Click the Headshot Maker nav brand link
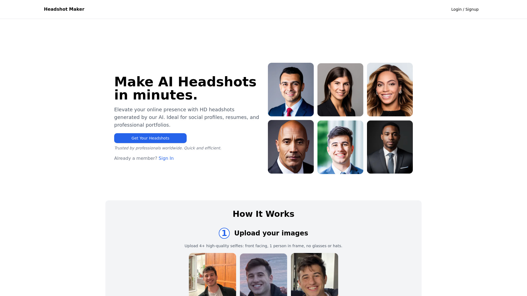 coord(64,9)
